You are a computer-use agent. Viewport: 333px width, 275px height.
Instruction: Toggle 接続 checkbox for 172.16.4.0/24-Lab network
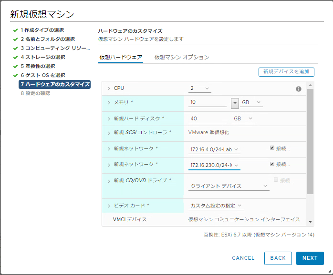tap(272, 148)
